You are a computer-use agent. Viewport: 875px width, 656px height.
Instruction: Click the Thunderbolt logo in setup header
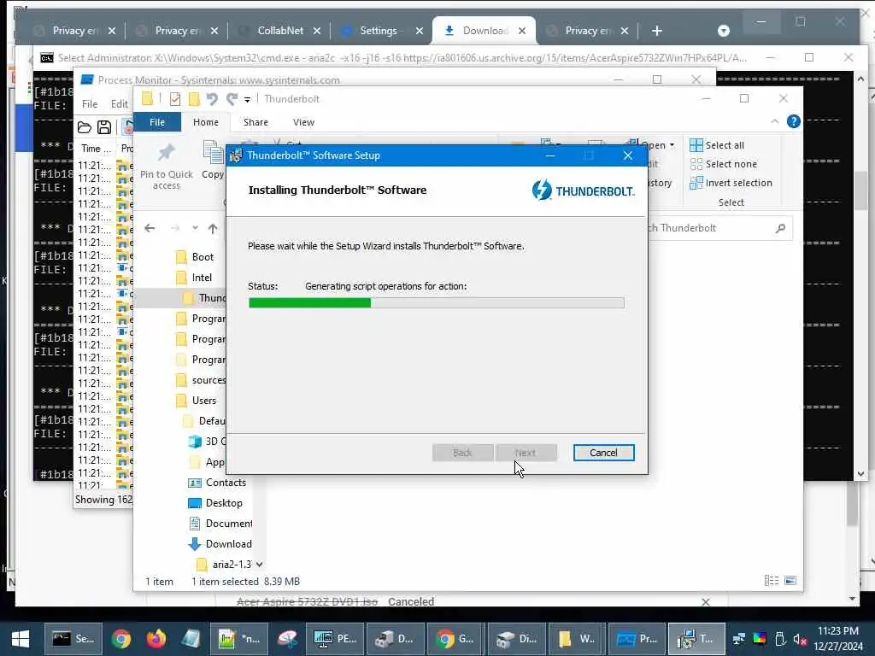point(583,190)
